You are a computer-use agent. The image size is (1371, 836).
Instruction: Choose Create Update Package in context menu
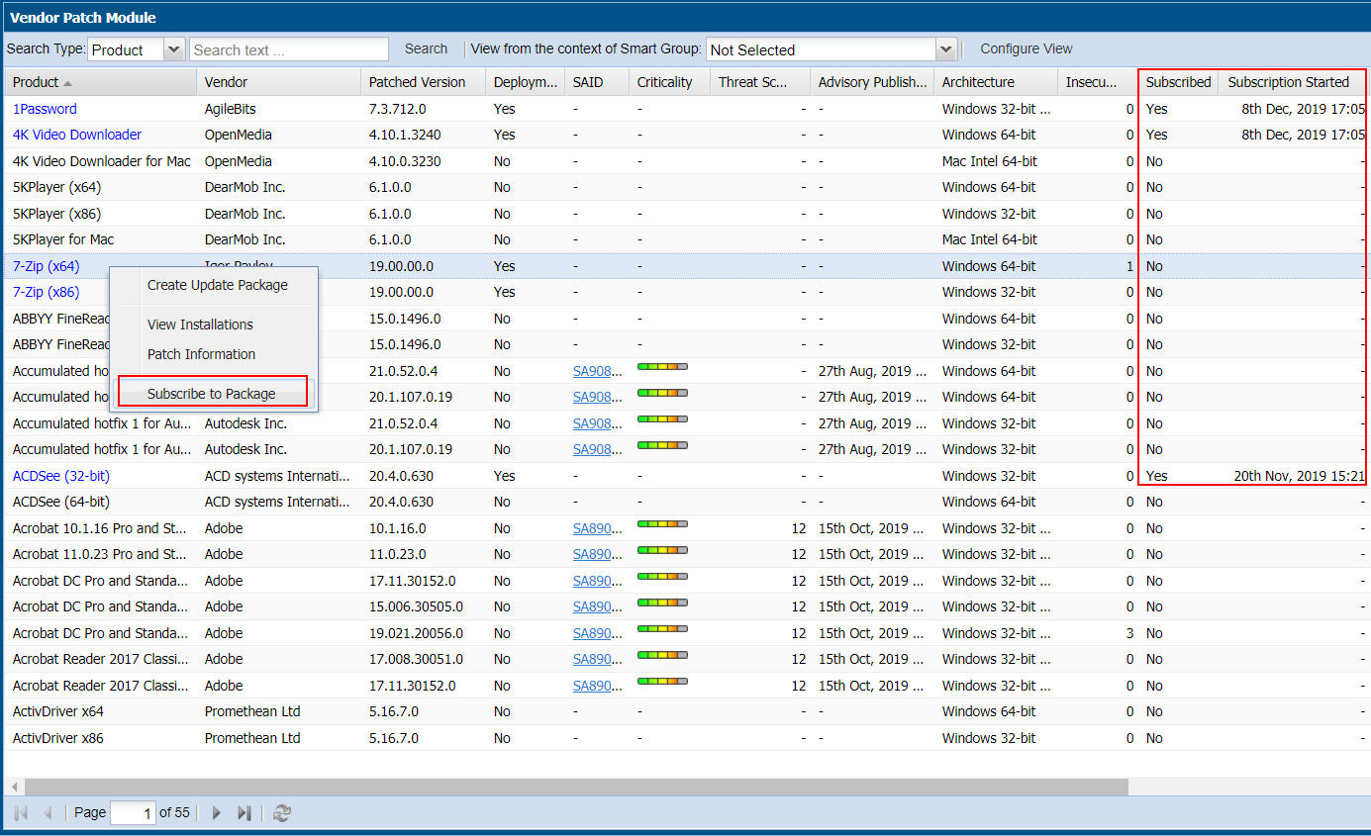pyautogui.click(x=218, y=285)
